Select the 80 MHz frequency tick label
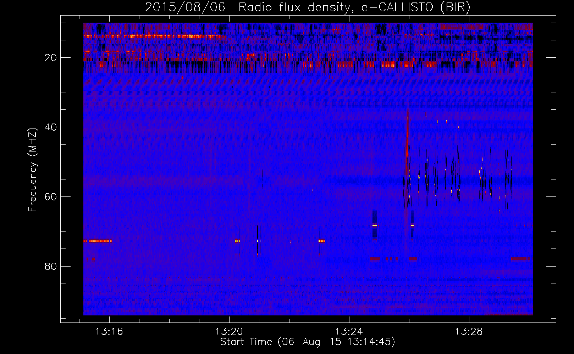This screenshot has height=354, width=574. (51, 266)
